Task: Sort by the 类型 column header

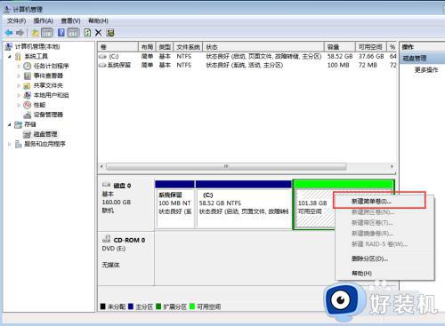Action: coord(165,47)
